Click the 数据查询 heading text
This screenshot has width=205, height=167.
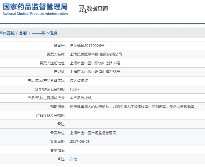[97, 9]
